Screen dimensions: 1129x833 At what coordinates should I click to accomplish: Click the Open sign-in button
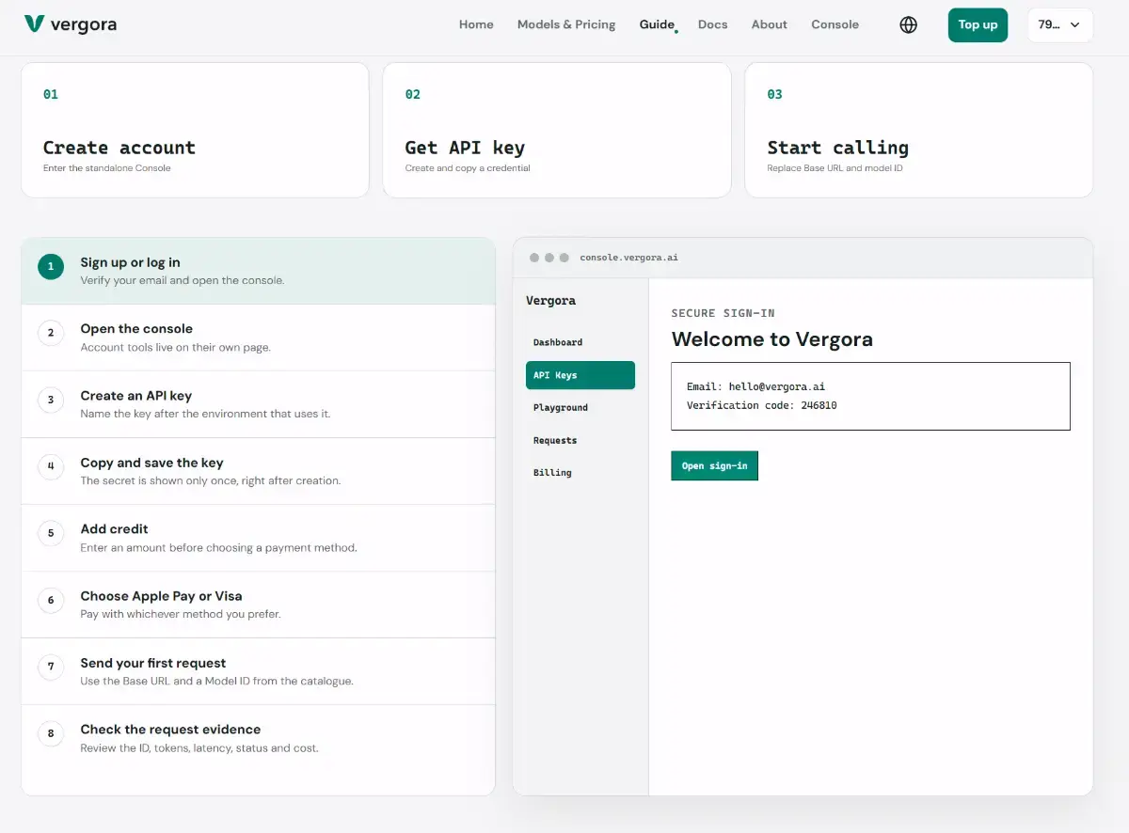coord(714,465)
